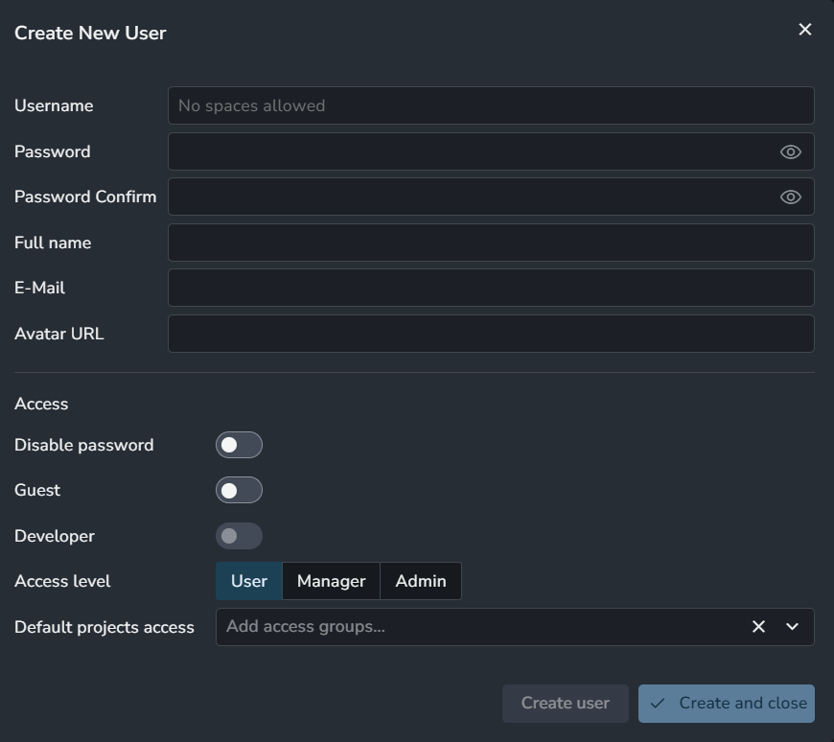Focus the E-Mail field
The height and width of the screenshot is (742, 834).
(x=490, y=288)
